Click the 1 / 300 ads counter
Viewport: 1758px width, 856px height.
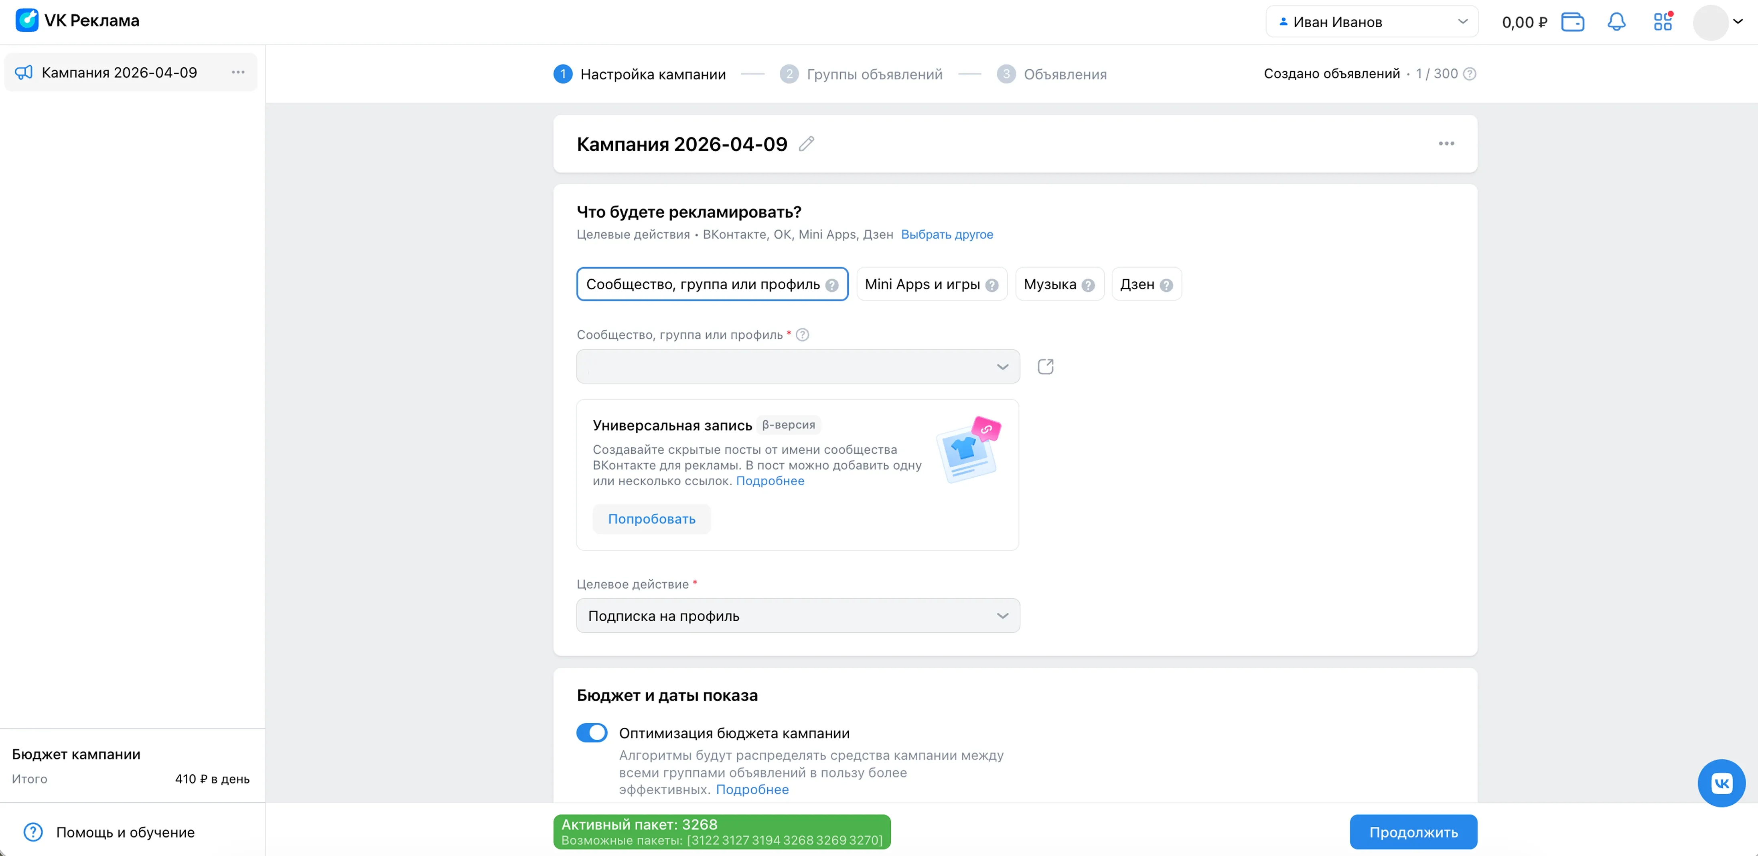[1437, 74]
